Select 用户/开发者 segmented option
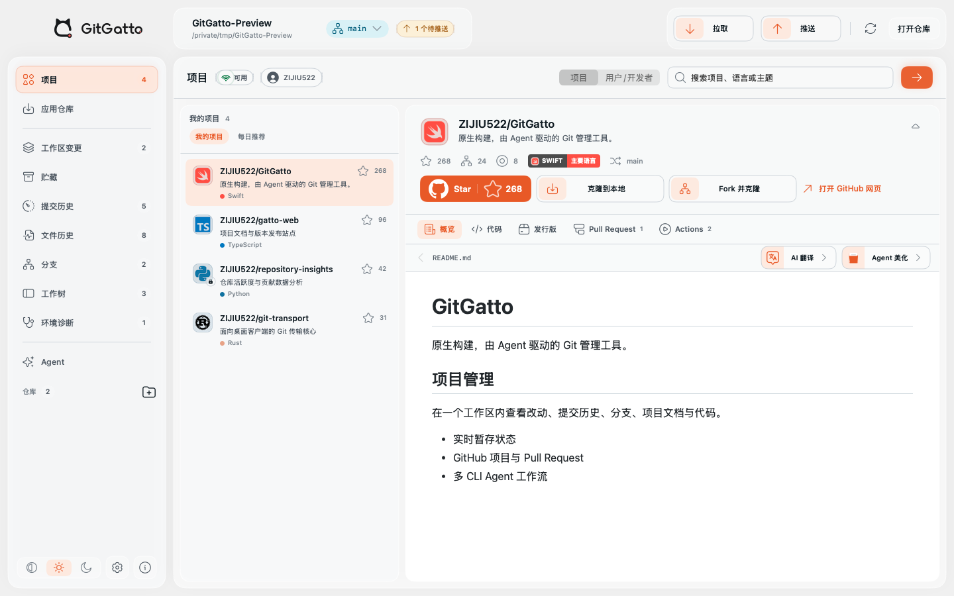This screenshot has height=596, width=954. (x=629, y=77)
